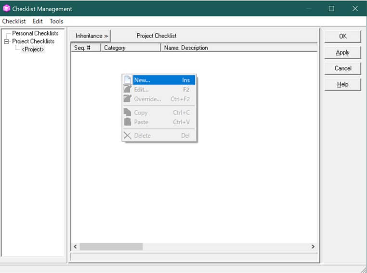Open the Edit menu in menu bar
Screen dimensions: 367x273
tap(38, 21)
